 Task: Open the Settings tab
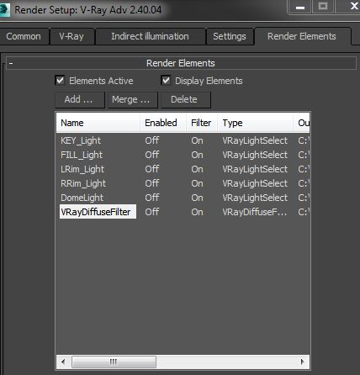tap(230, 36)
